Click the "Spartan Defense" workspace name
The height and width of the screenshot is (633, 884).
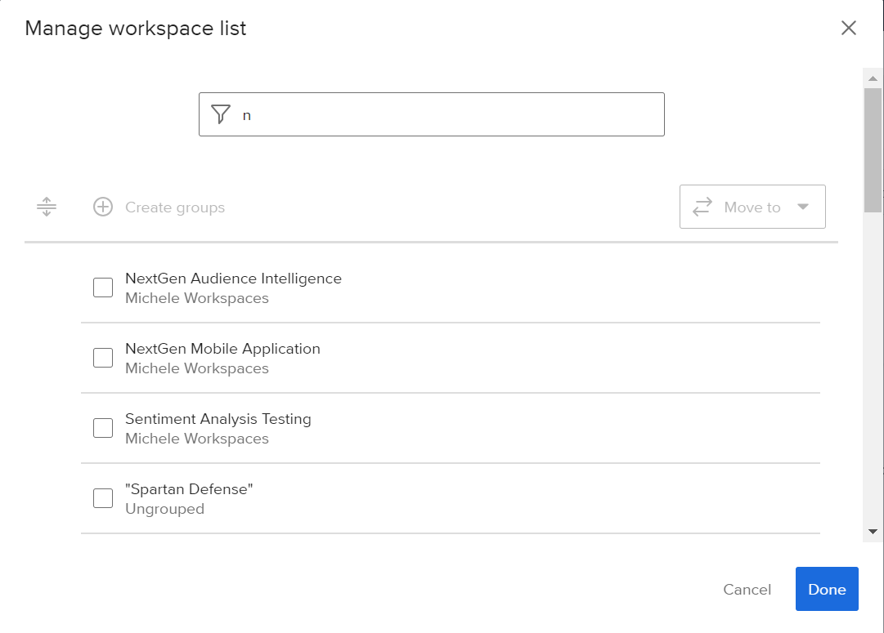pyautogui.click(x=189, y=489)
